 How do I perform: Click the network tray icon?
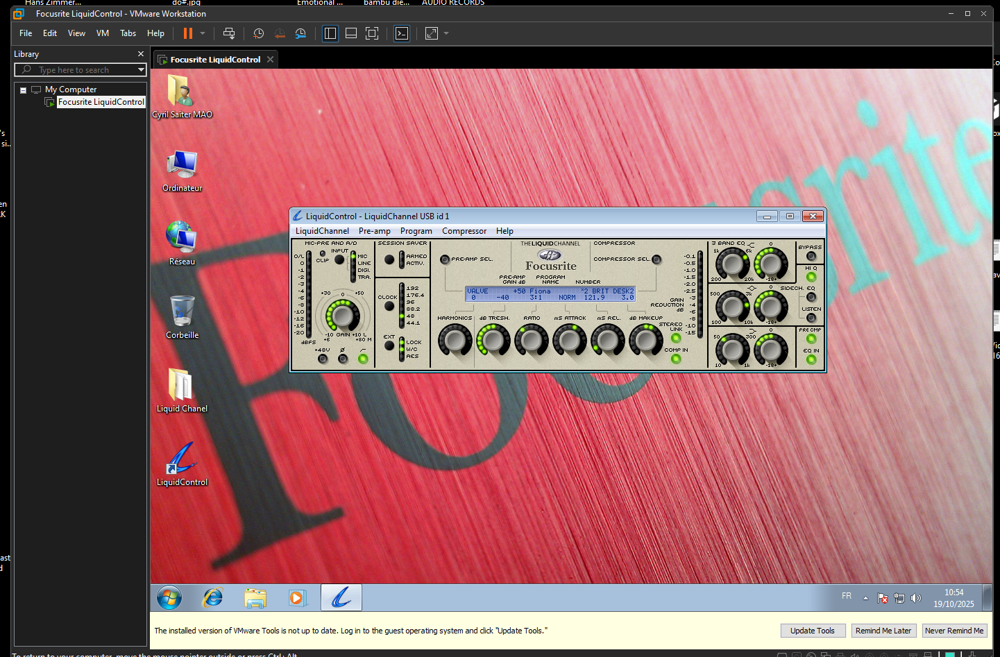899,598
